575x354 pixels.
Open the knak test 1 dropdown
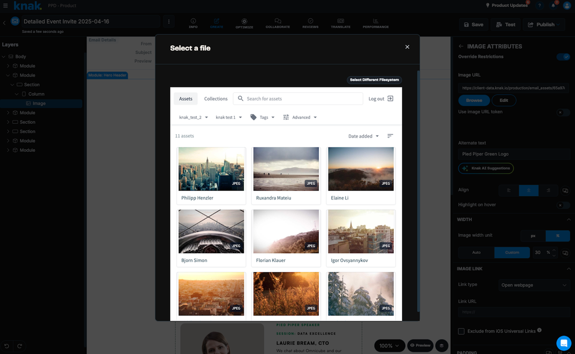click(x=229, y=117)
